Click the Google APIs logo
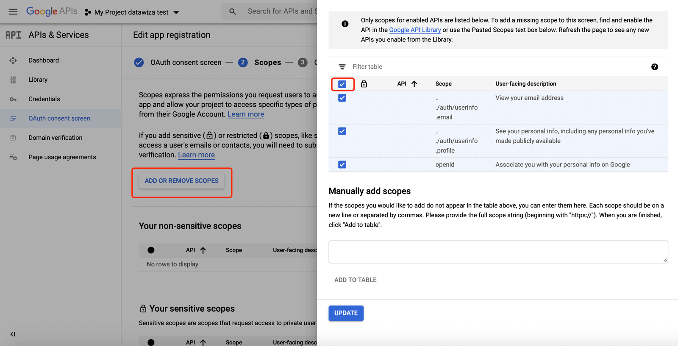678x346 pixels. click(52, 11)
